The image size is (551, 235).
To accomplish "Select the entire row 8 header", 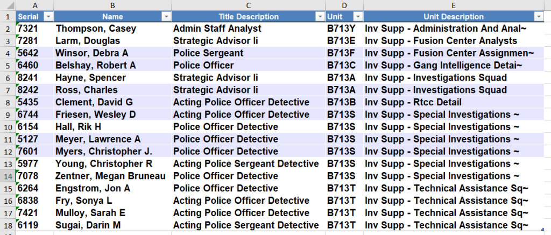I will [8, 102].
